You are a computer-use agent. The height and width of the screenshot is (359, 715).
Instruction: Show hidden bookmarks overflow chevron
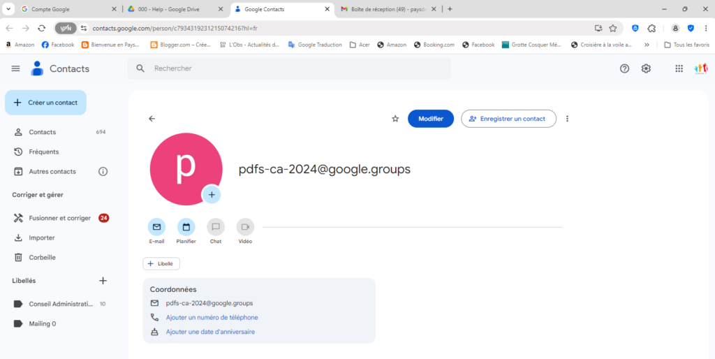(647, 45)
